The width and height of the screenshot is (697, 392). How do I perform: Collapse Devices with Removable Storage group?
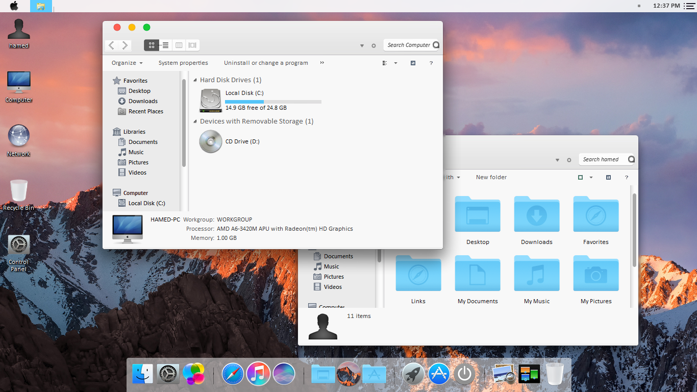(195, 121)
